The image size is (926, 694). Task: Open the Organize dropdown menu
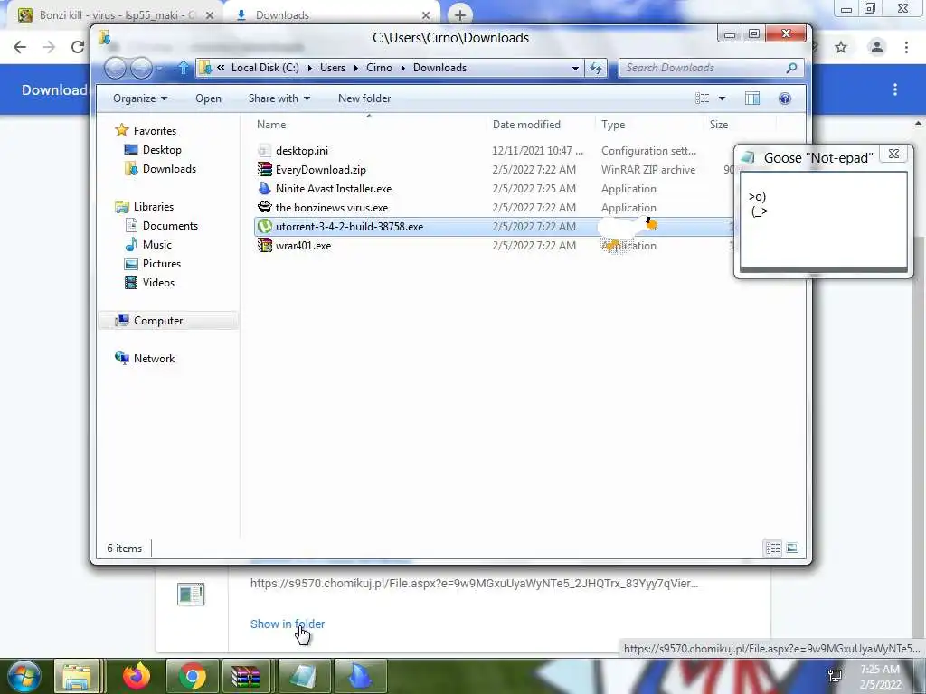point(140,98)
